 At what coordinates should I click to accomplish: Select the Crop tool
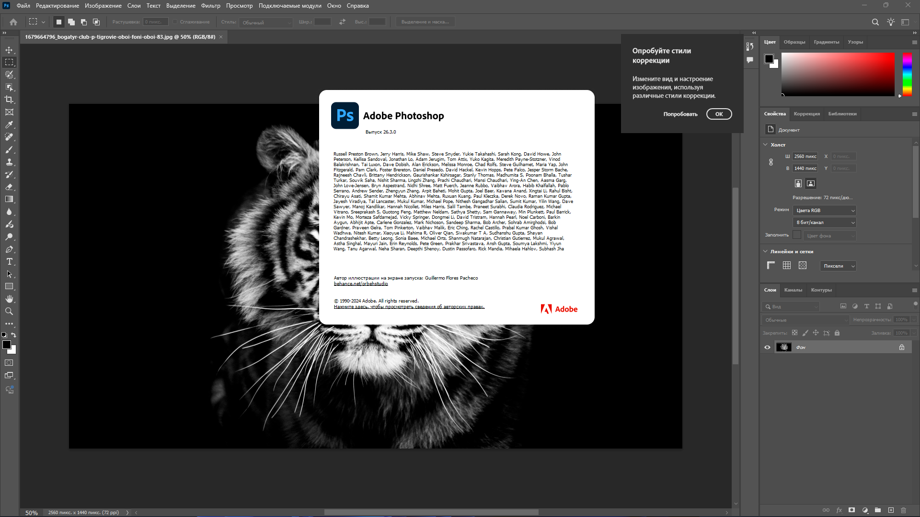(9, 100)
